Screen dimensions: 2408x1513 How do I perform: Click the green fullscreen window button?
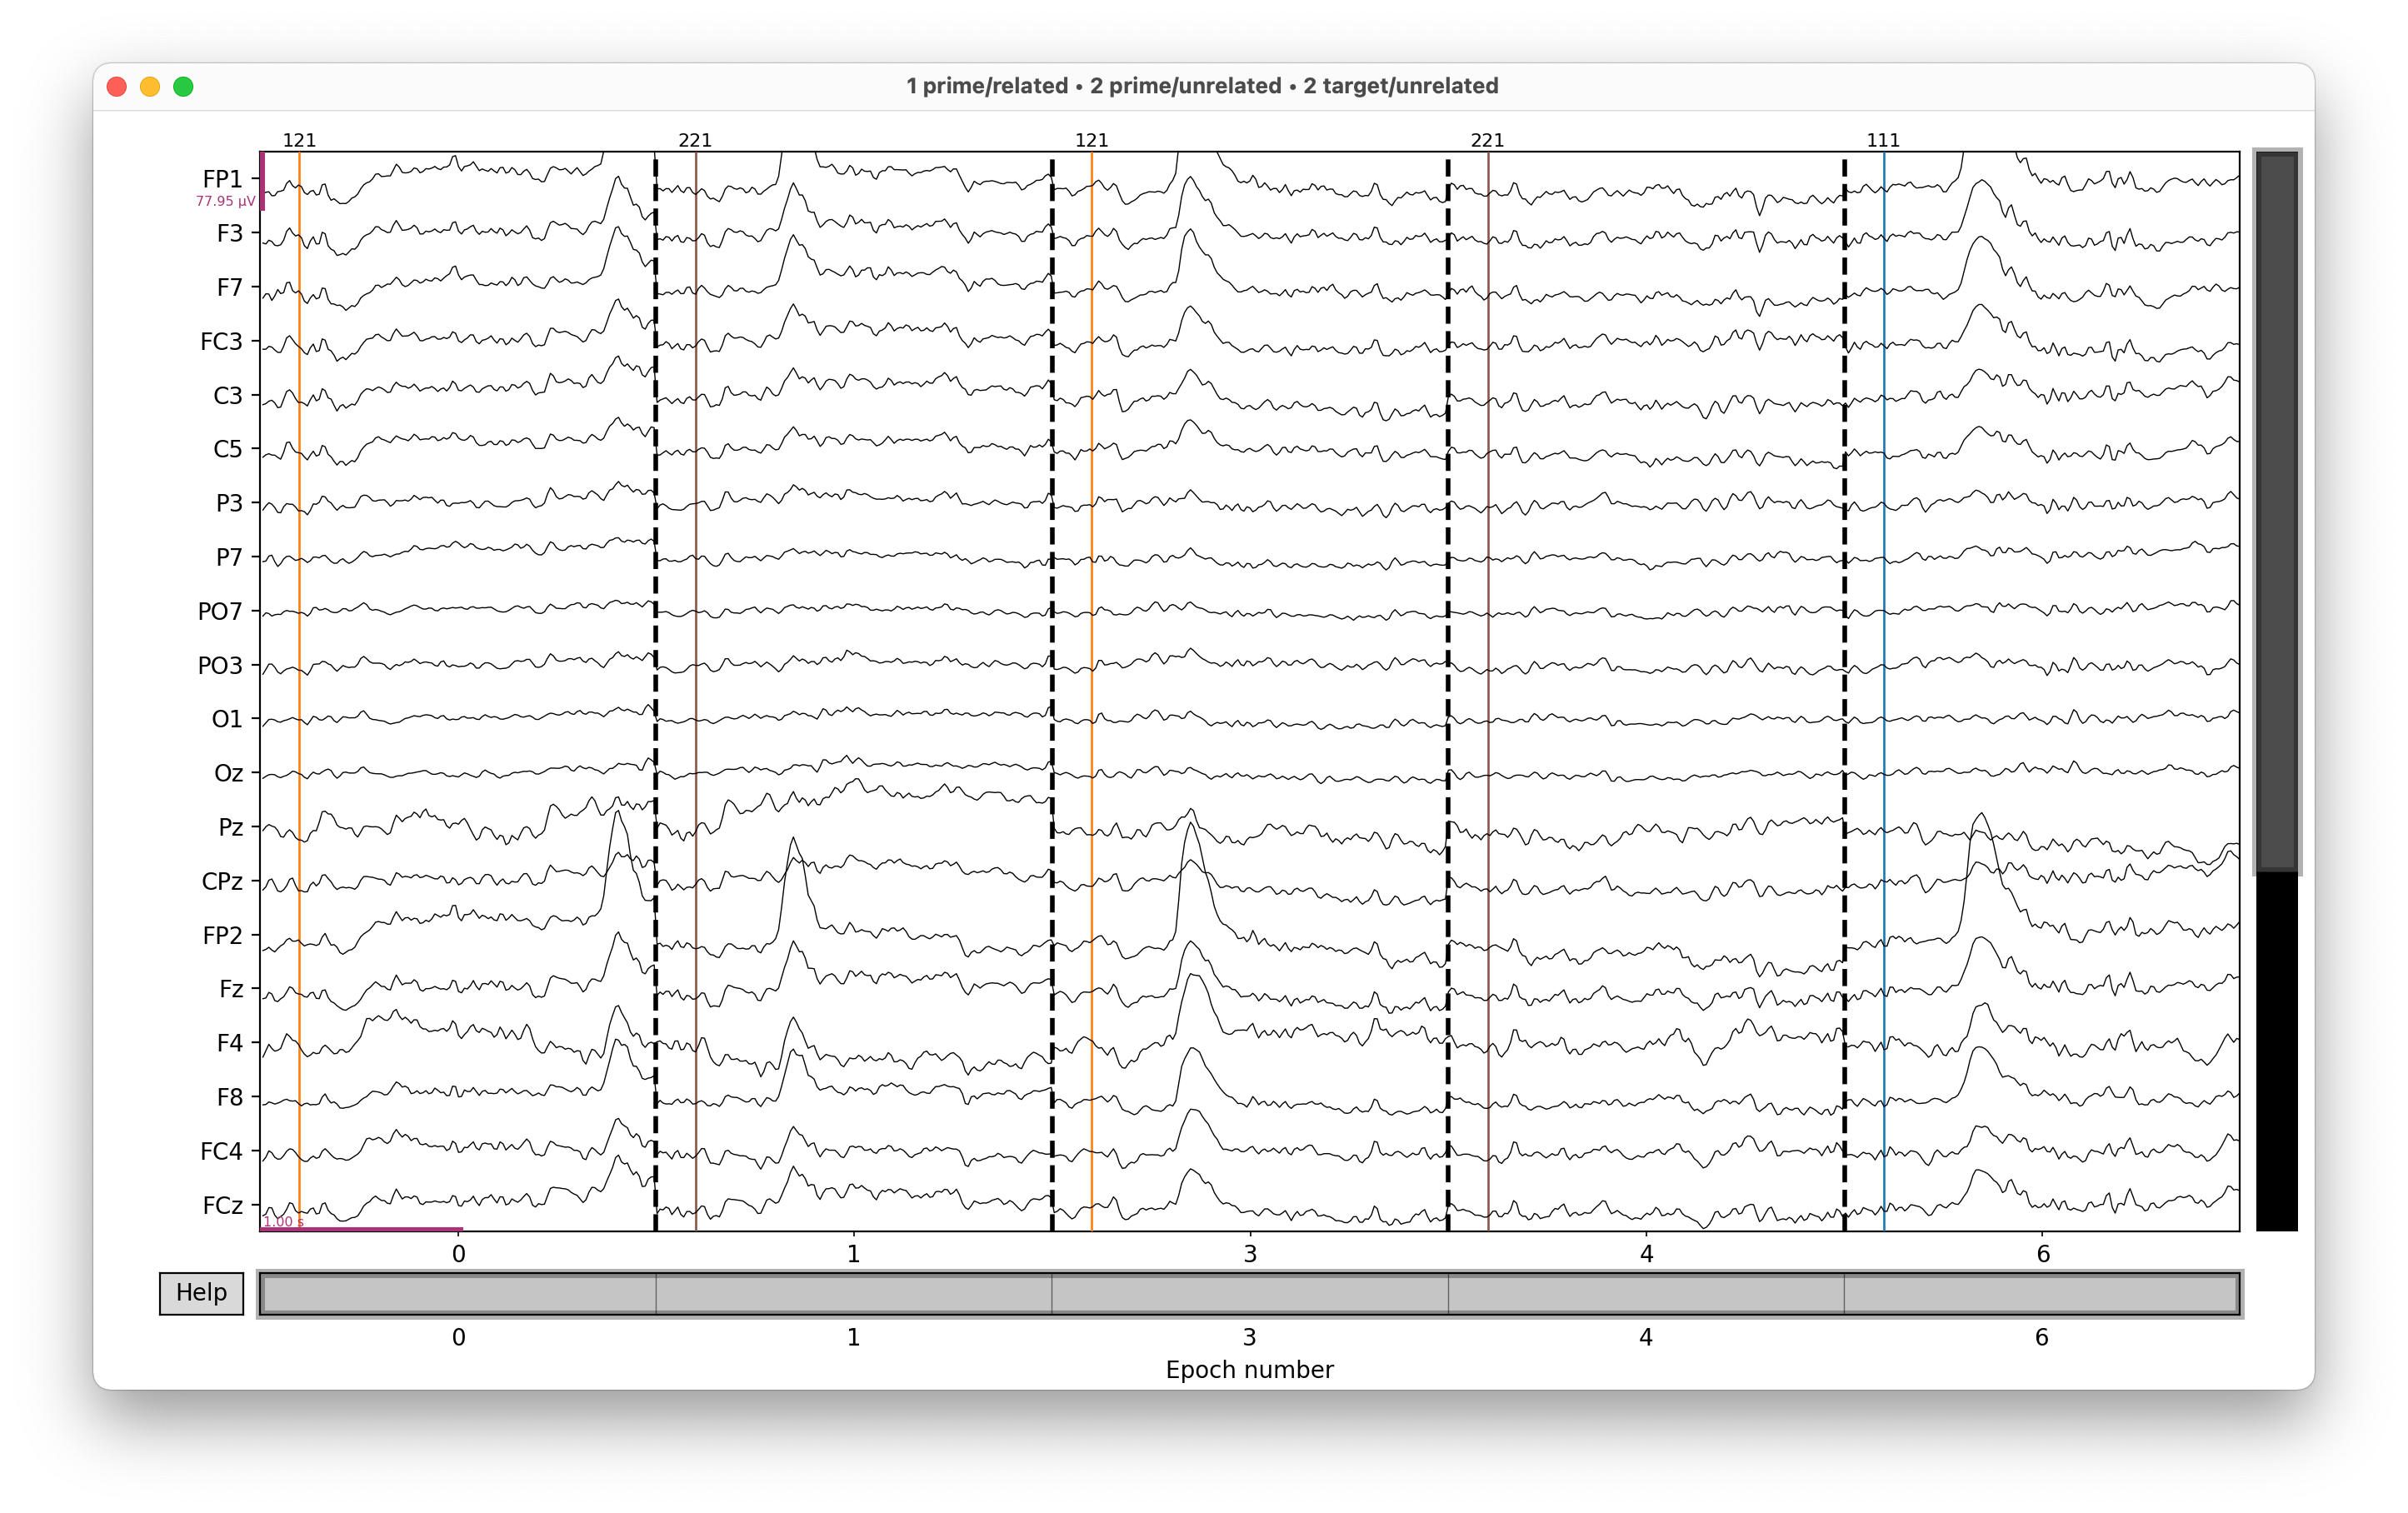tap(183, 87)
